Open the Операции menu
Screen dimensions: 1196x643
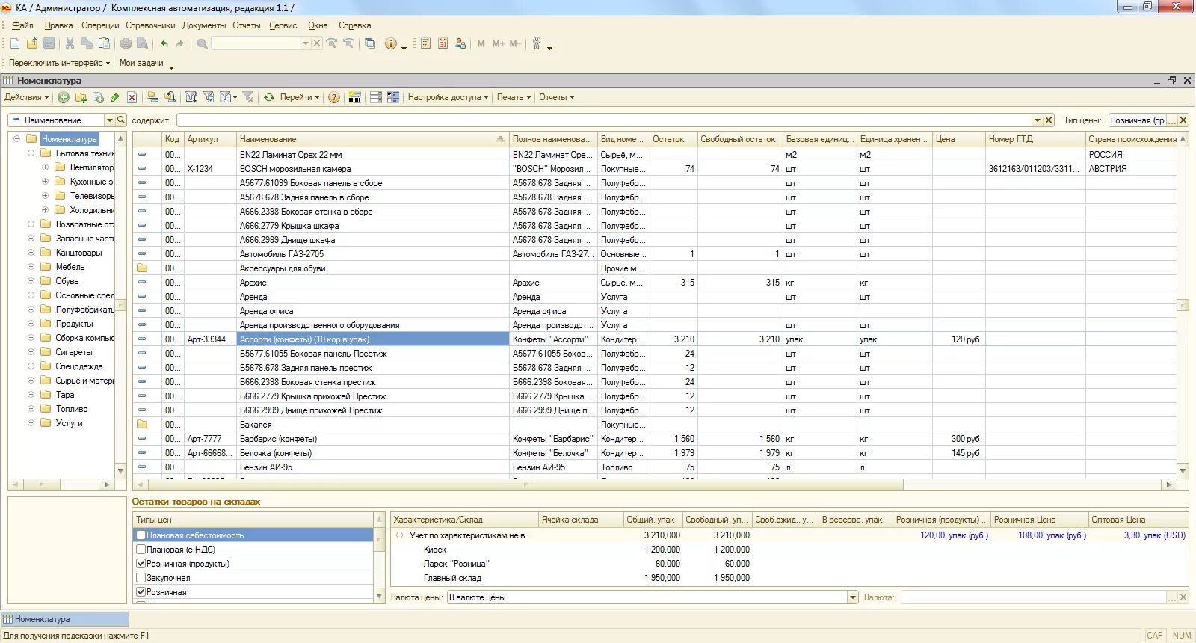(100, 25)
